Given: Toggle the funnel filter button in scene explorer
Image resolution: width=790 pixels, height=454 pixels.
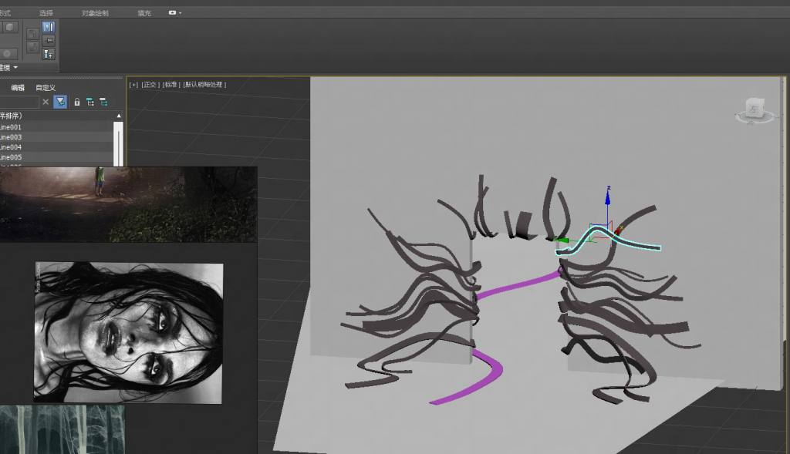Looking at the screenshot, I should pyautogui.click(x=60, y=102).
